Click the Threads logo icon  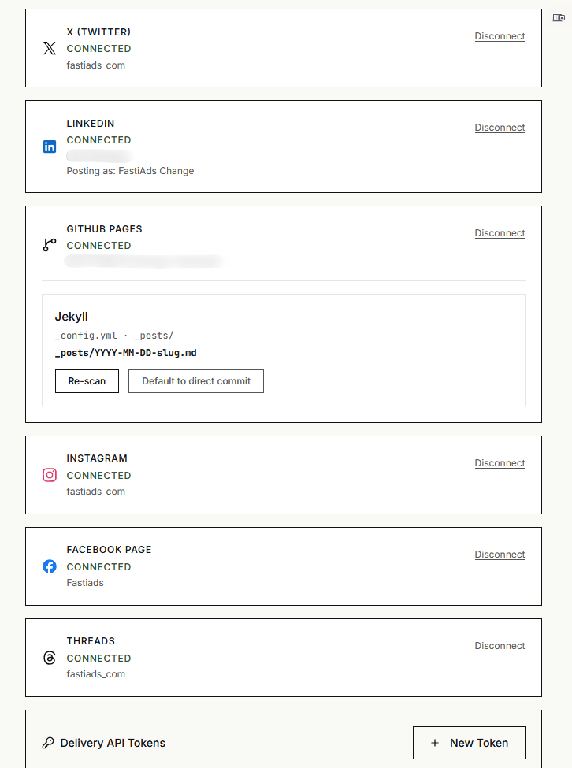(50, 658)
